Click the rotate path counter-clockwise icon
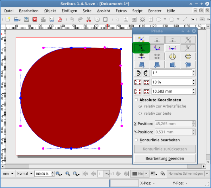This screenshot has width=211, height=188. click(138, 73)
